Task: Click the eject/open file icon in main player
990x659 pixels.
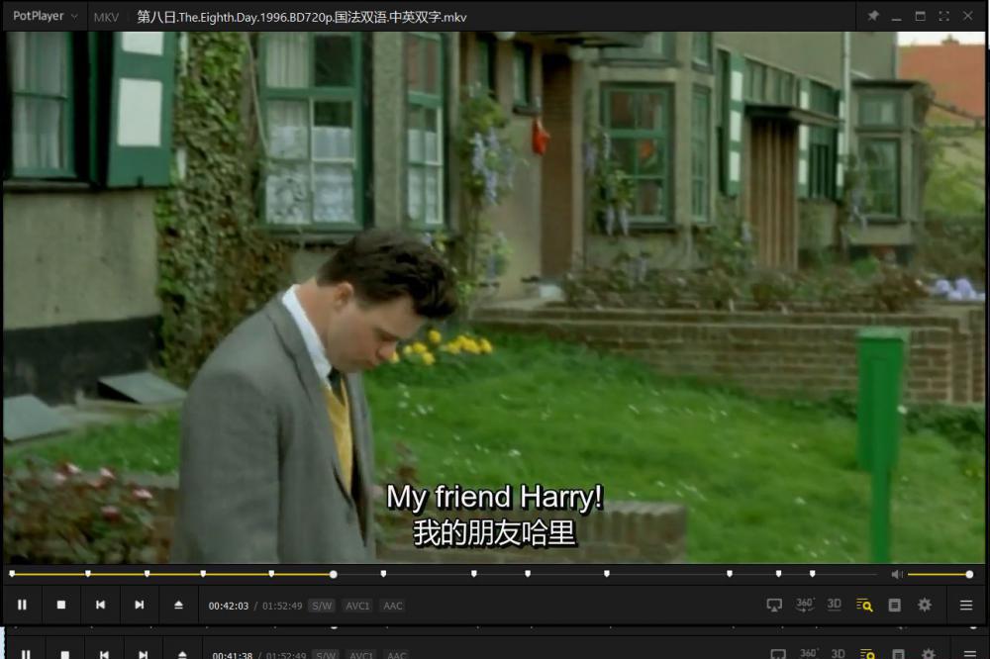Action: click(178, 605)
